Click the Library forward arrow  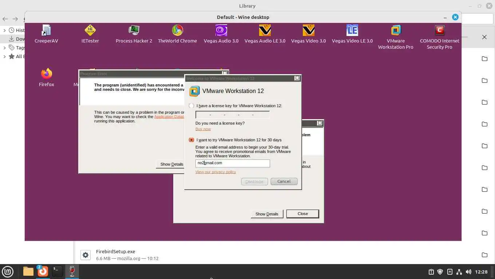(15, 19)
